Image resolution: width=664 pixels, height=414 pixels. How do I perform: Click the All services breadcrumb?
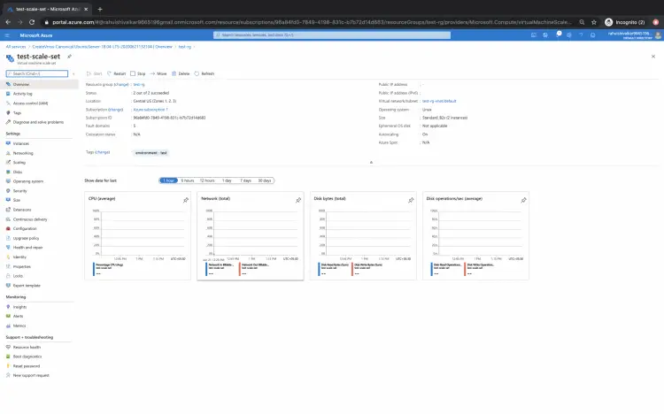(x=16, y=47)
